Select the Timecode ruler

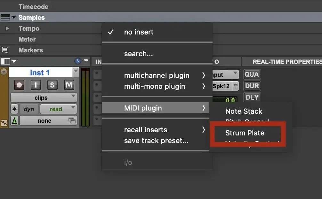point(33,7)
